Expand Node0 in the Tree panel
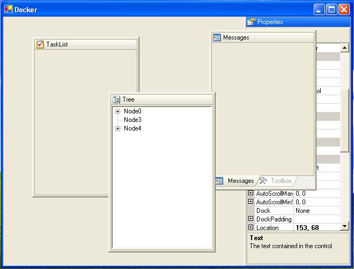Screen dimensions: 354x269 pos(117,111)
